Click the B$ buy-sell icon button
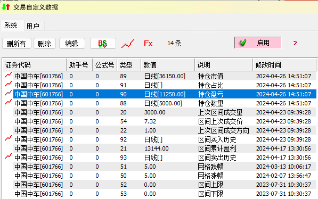The height and width of the screenshot is (199, 318). (103, 44)
